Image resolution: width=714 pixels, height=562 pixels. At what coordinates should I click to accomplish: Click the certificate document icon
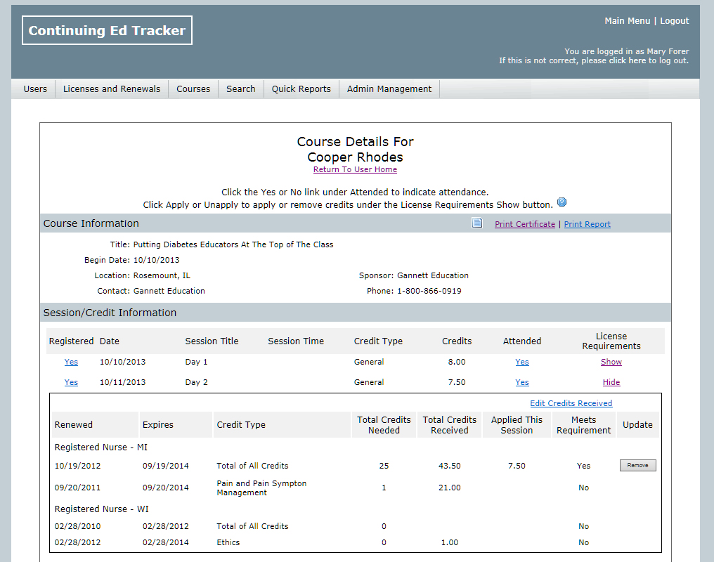[x=477, y=223]
